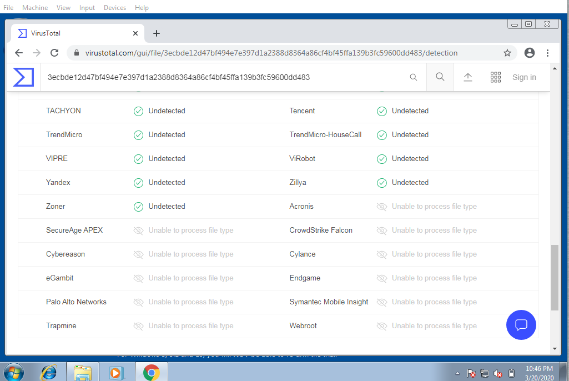This screenshot has height=381, width=569.
Task: Click the SecureAge APEX engine name
Action: (x=74, y=230)
